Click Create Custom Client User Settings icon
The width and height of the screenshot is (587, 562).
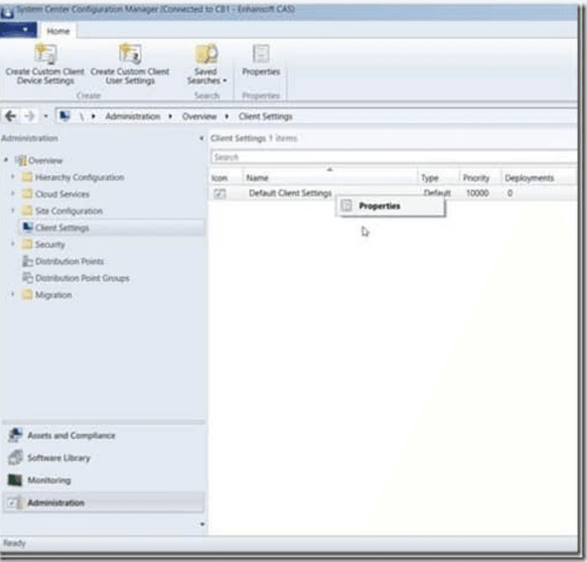[x=129, y=54]
